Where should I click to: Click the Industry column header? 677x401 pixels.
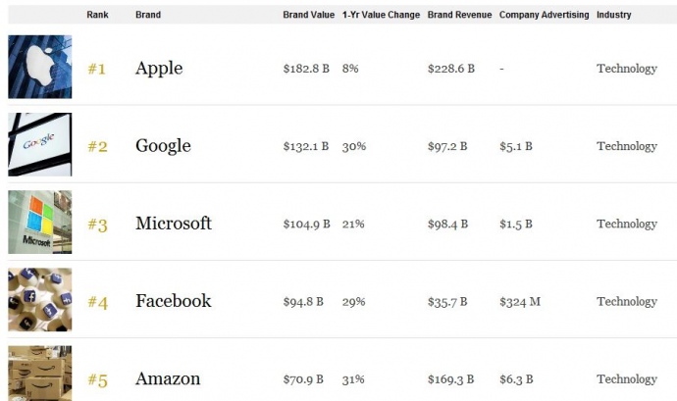614,16
